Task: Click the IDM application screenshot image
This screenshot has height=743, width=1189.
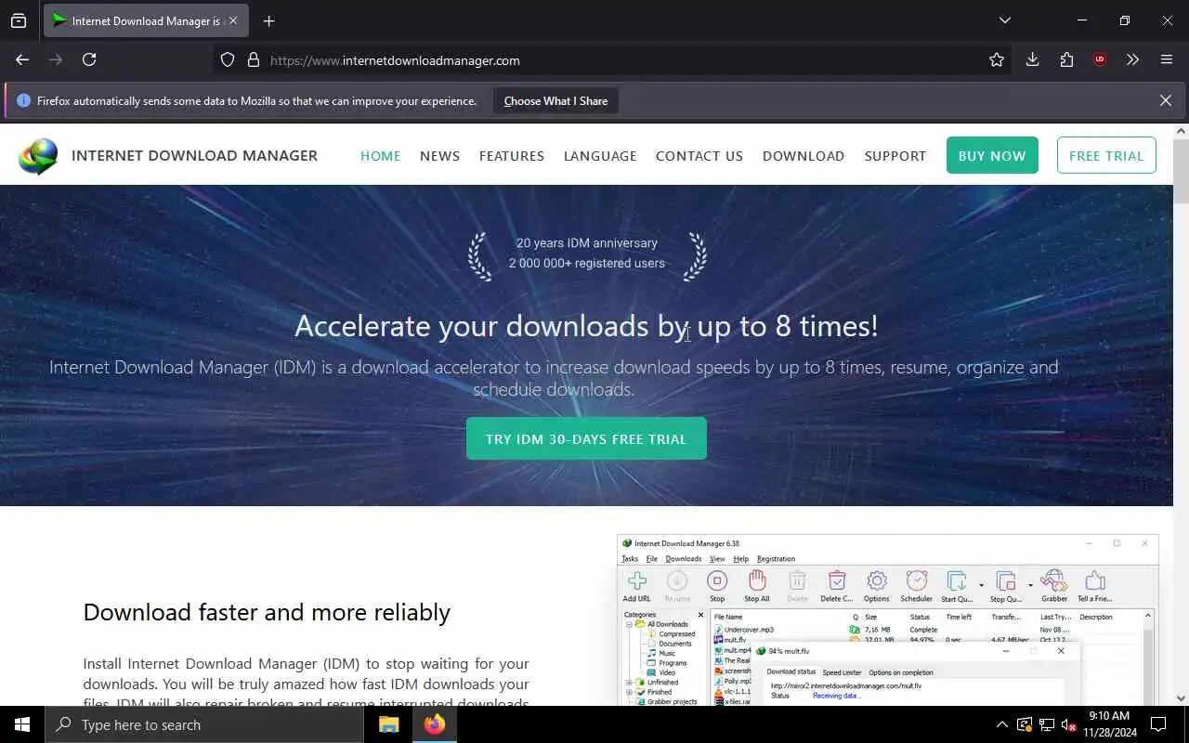Action: (x=887, y=620)
